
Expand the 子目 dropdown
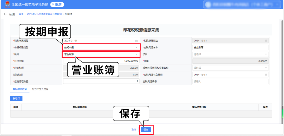pos(230,54)
